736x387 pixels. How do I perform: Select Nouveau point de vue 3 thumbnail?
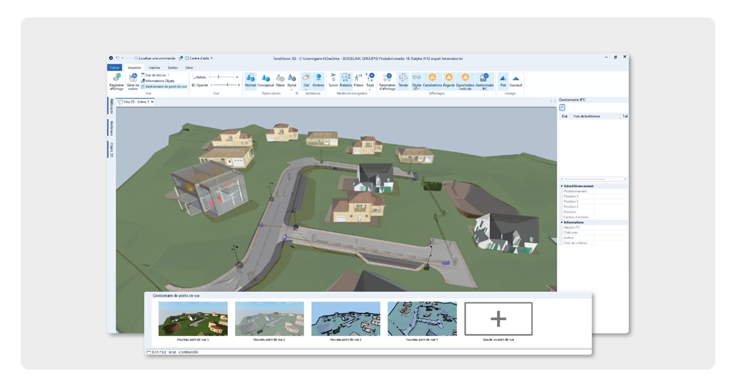click(345, 319)
